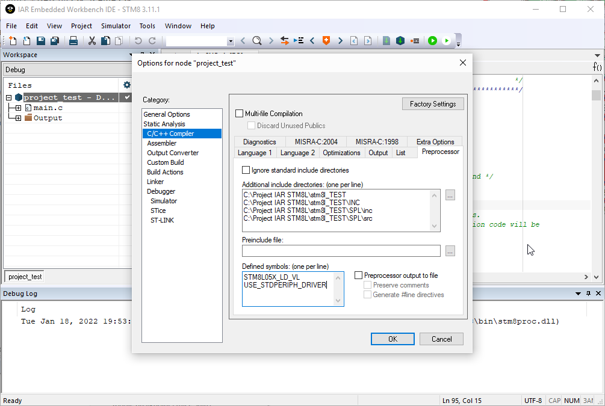Enable Ignore standard include directories
The height and width of the screenshot is (406, 605).
coord(246,170)
